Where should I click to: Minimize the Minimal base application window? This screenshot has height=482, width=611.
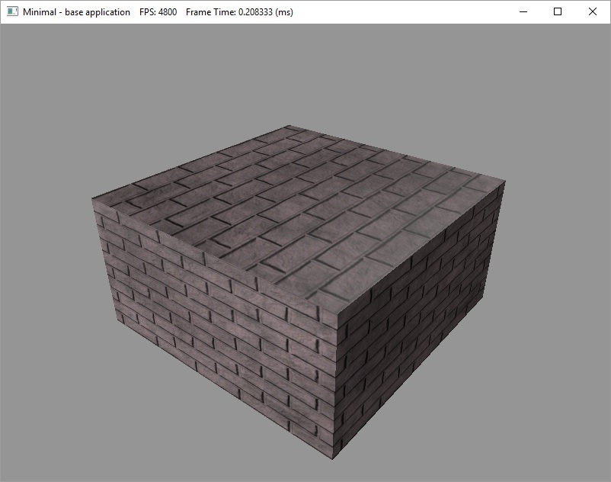coord(523,12)
